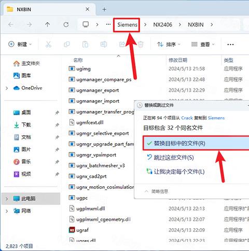
Task: Expand the 网络 (Network) tree node
Action: tap(7, 211)
